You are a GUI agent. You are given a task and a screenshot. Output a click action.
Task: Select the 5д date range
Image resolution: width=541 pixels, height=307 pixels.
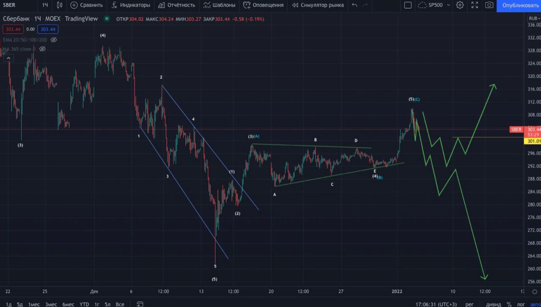coord(20,304)
